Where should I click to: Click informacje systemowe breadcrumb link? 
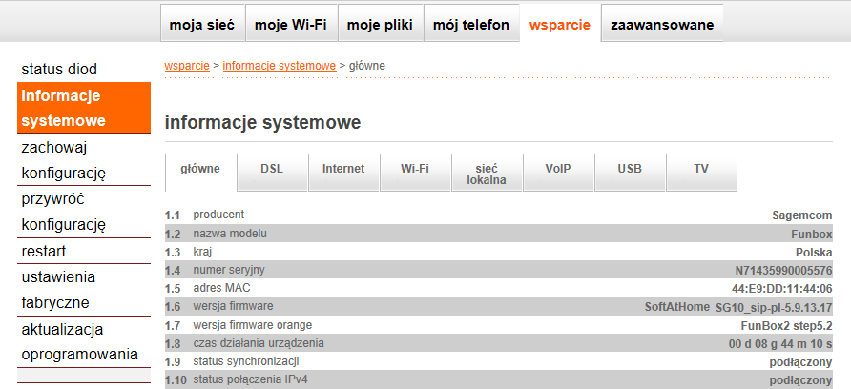pyautogui.click(x=280, y=65)
